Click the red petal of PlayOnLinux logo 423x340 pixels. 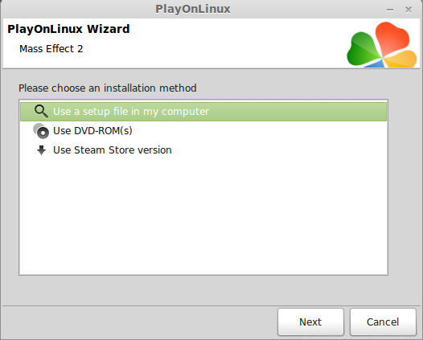(392, 38)
